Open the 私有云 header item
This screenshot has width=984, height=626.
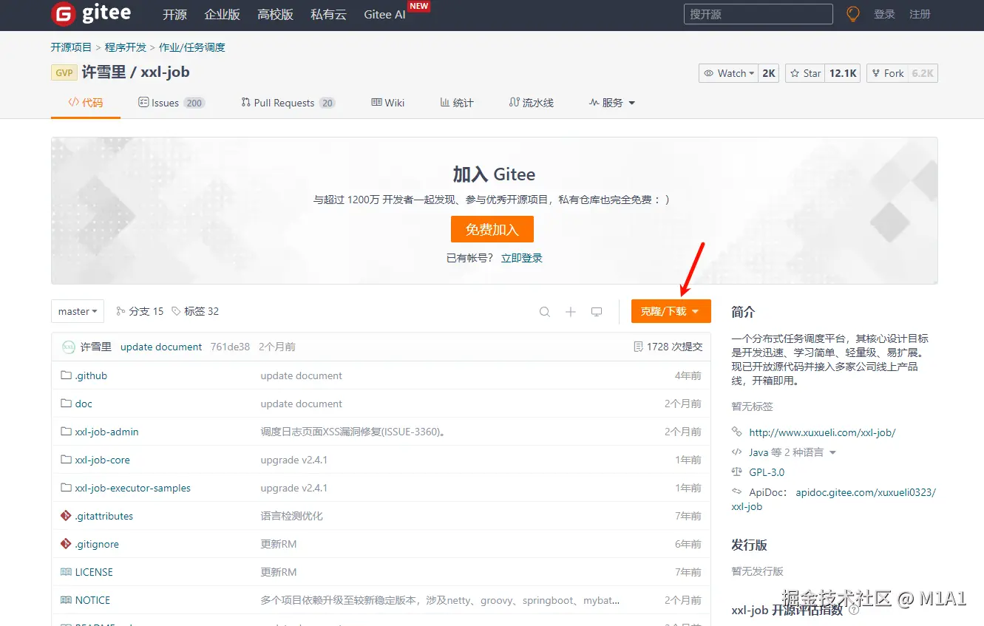tap(328, 14)
